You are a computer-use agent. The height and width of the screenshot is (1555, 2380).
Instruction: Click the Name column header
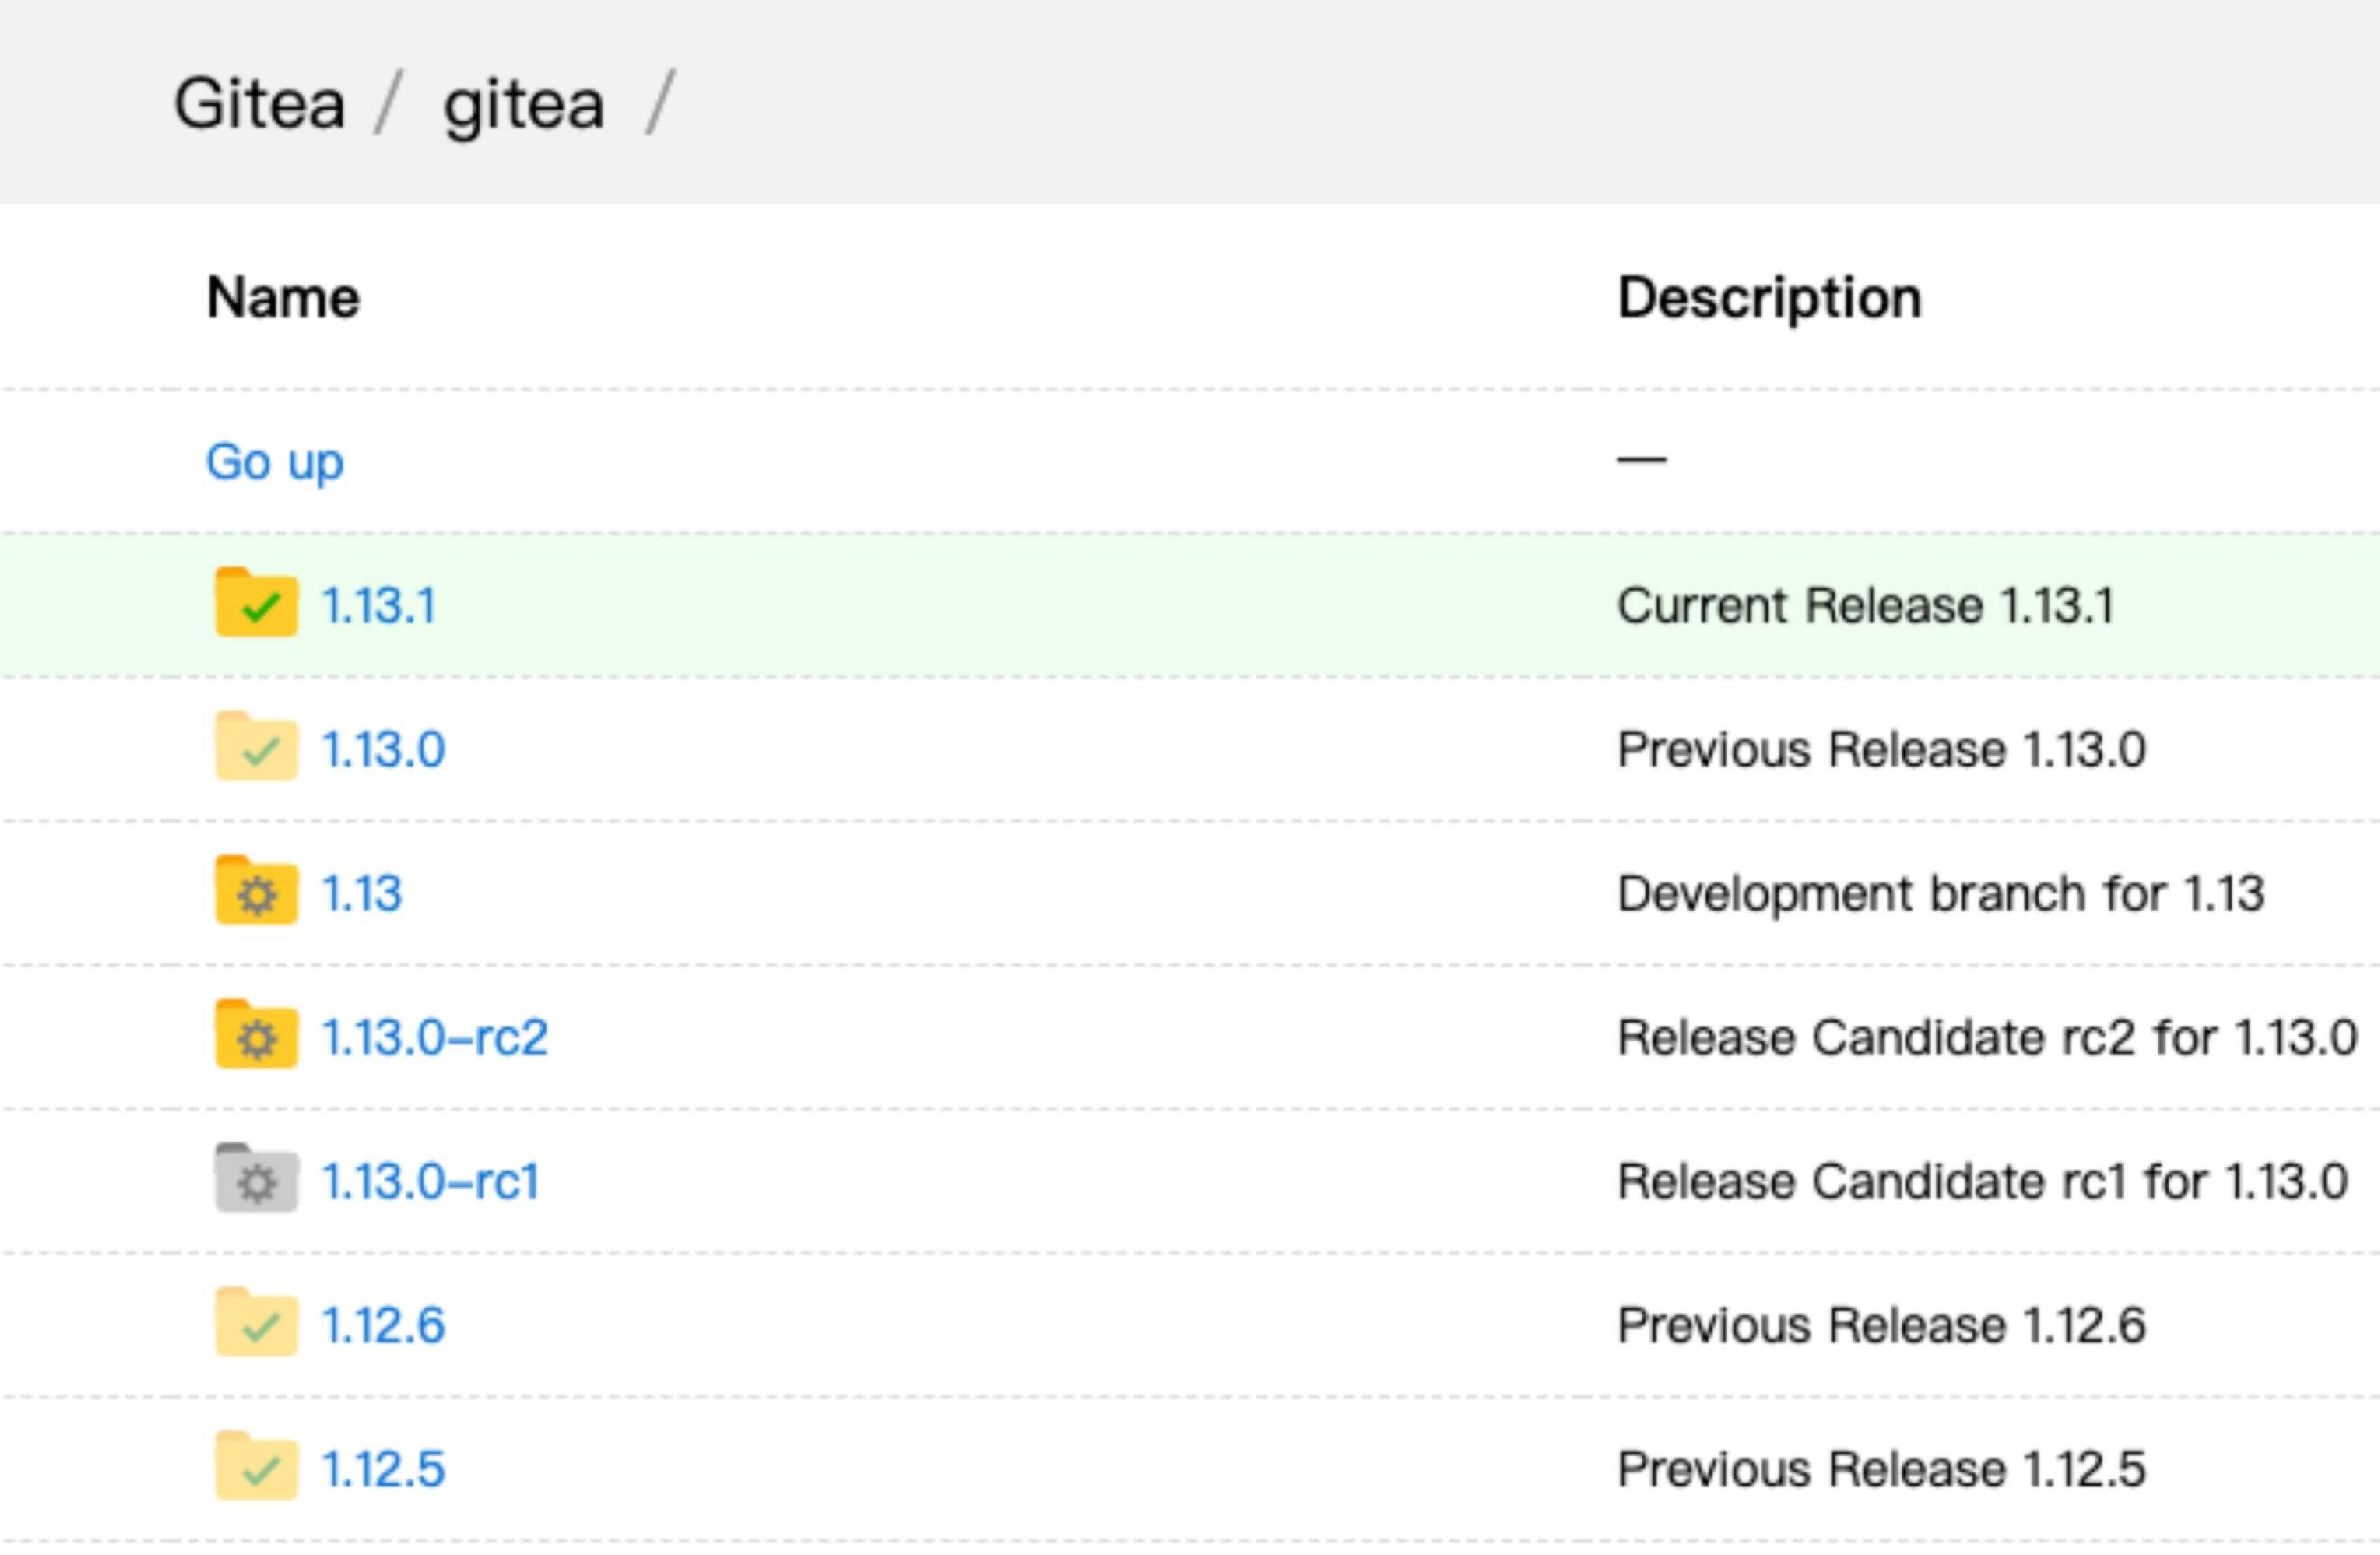tap(283, 298)
